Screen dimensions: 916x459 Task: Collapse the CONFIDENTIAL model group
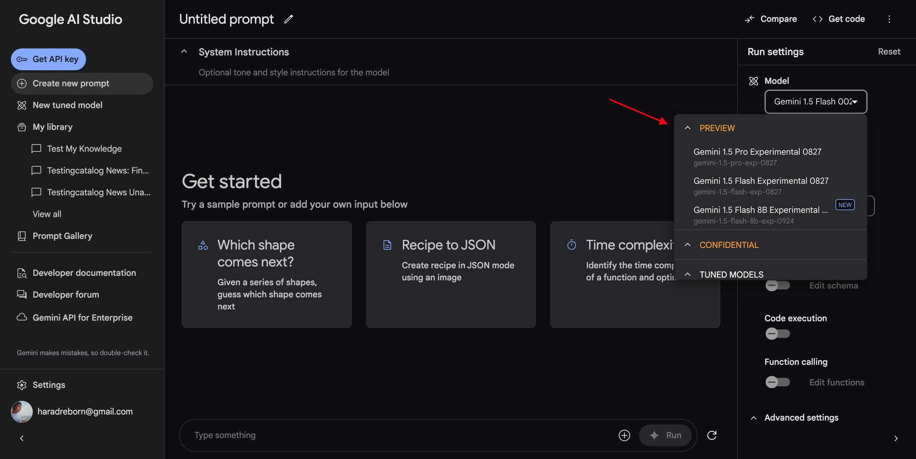click(x=687, y=245)
